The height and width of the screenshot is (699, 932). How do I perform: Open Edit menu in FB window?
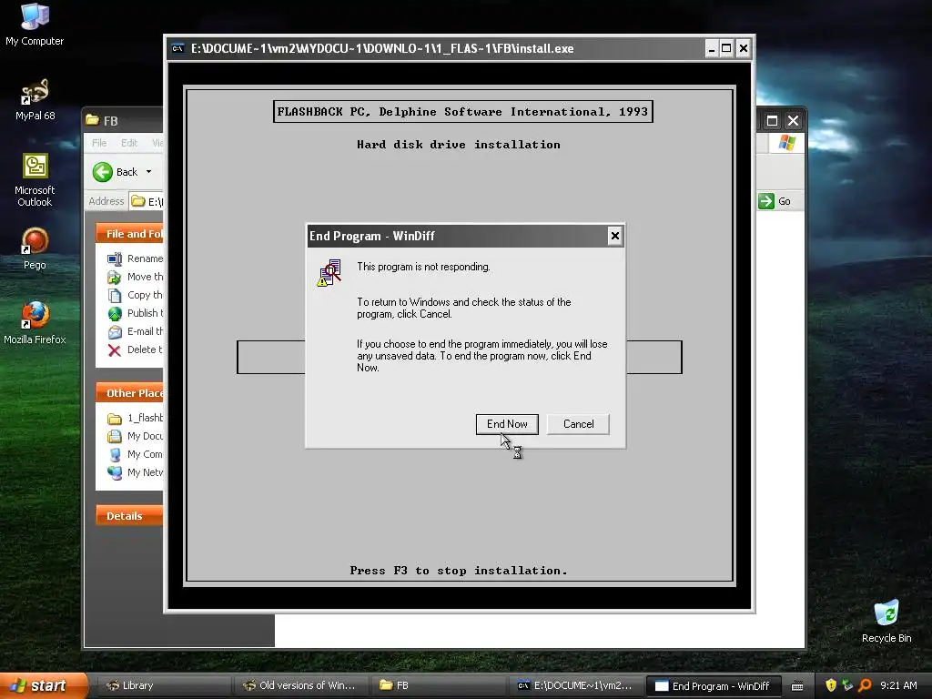129,143
